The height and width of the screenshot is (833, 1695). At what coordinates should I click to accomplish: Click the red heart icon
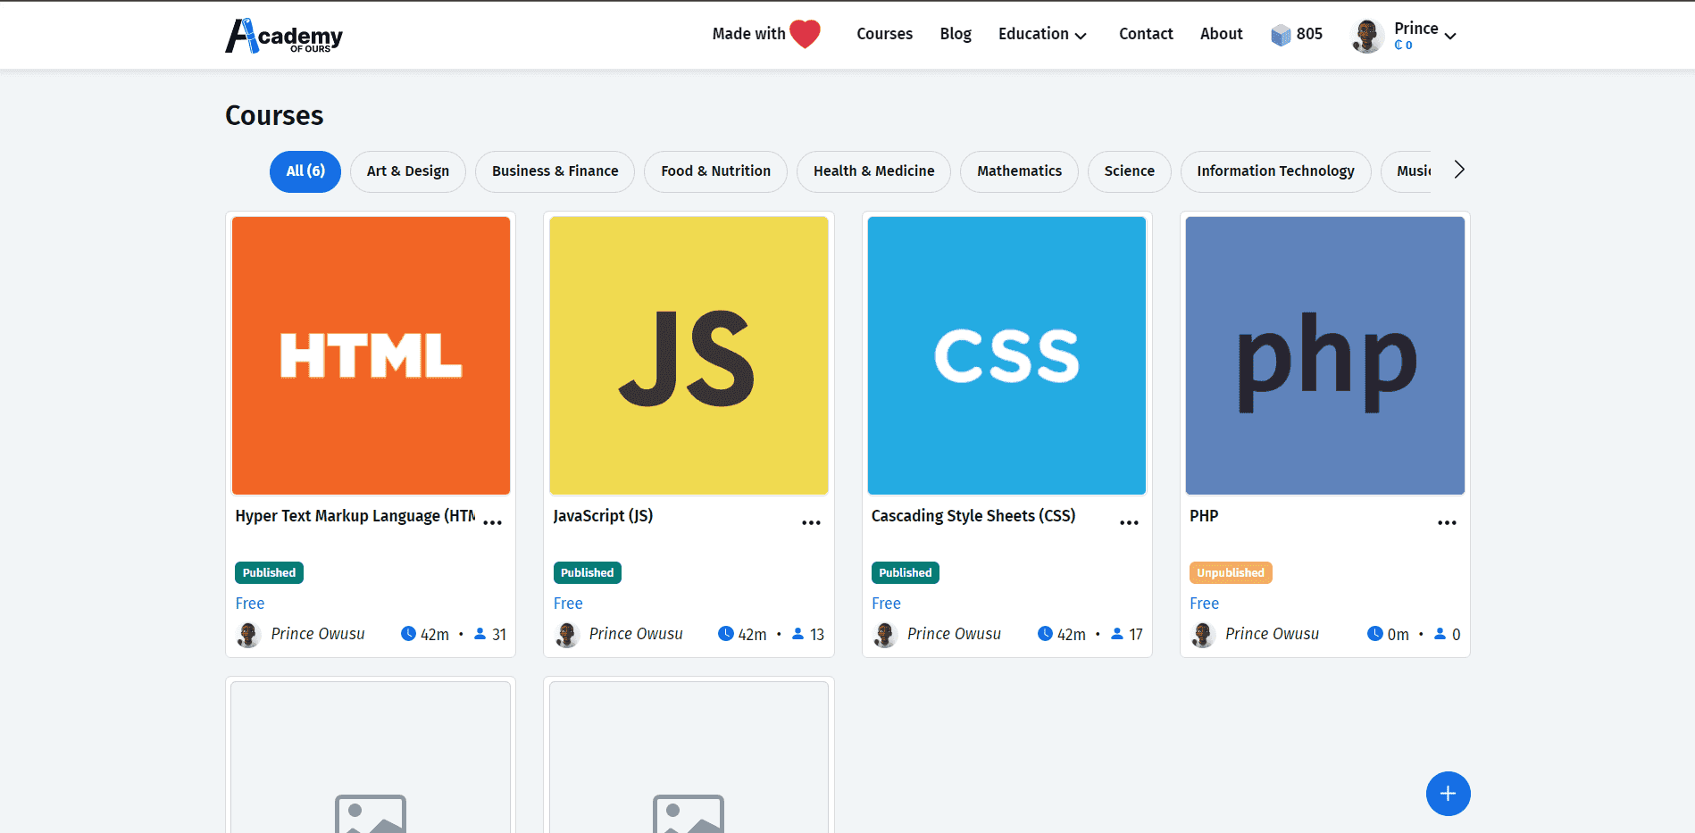(805, 34)
